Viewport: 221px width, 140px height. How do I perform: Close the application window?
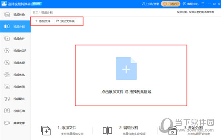point(219,4)
